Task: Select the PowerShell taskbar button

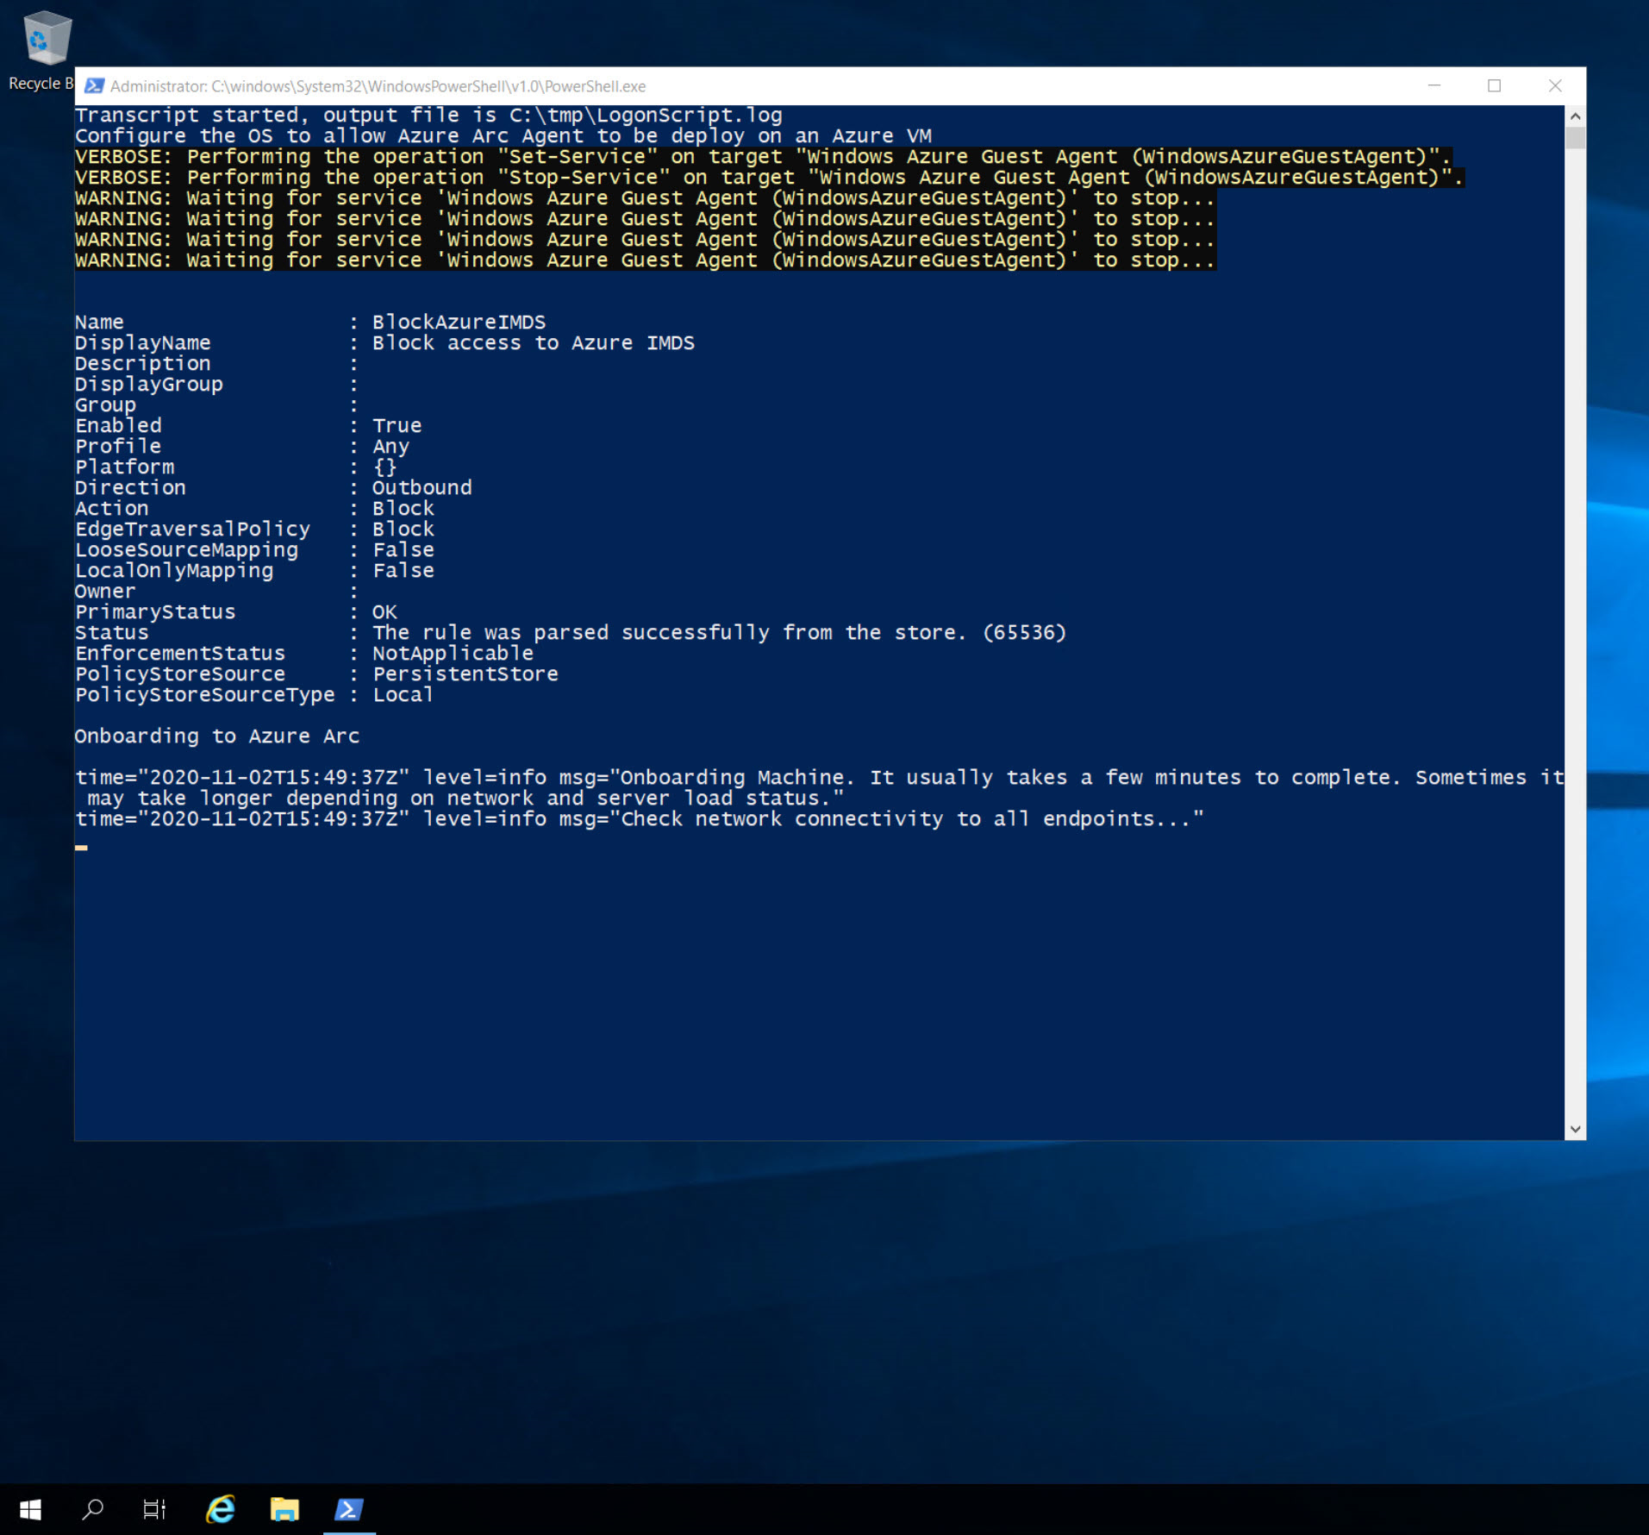Action: [x=349, y=1509]
